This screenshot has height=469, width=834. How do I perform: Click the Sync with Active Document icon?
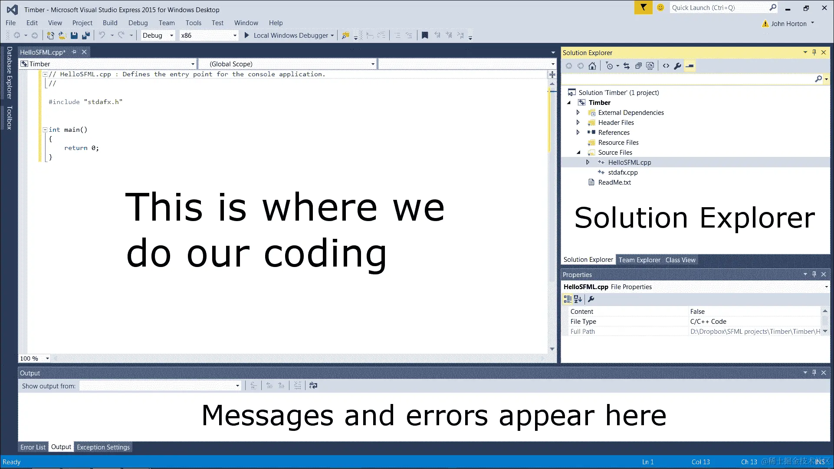(x=626, y=66)
